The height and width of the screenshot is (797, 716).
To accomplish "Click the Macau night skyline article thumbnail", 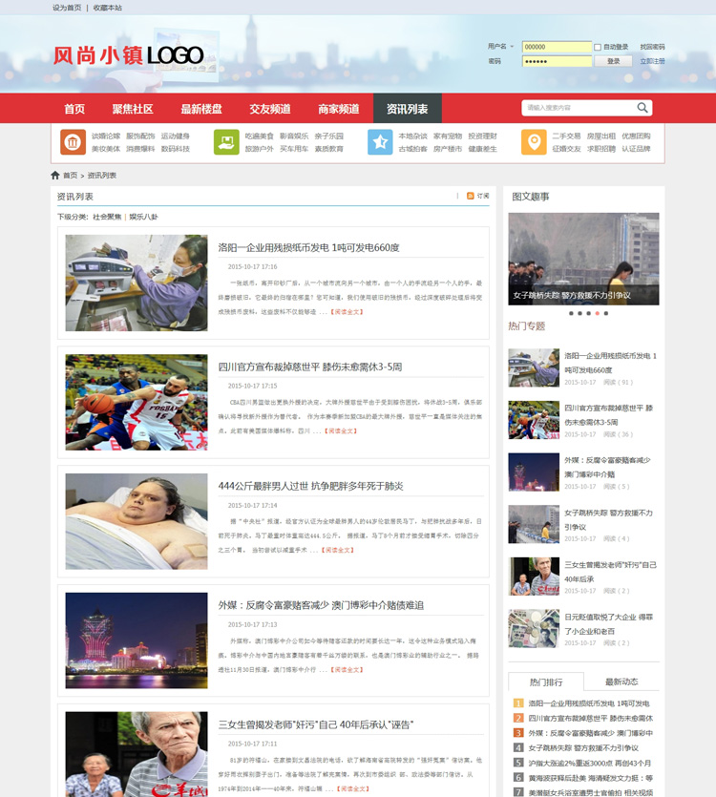I will click(137, 640).
